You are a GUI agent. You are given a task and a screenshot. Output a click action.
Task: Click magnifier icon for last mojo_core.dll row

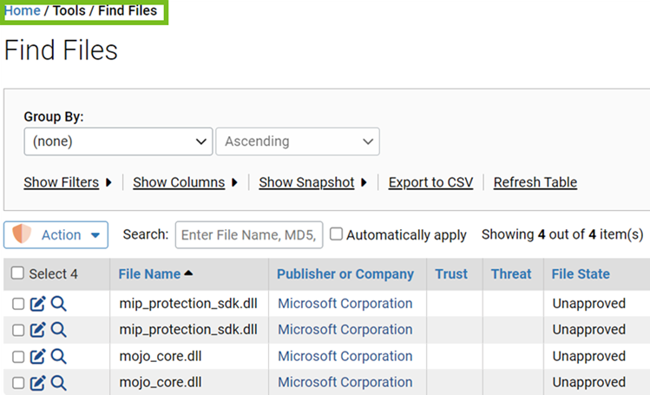(x=58, y=383)
